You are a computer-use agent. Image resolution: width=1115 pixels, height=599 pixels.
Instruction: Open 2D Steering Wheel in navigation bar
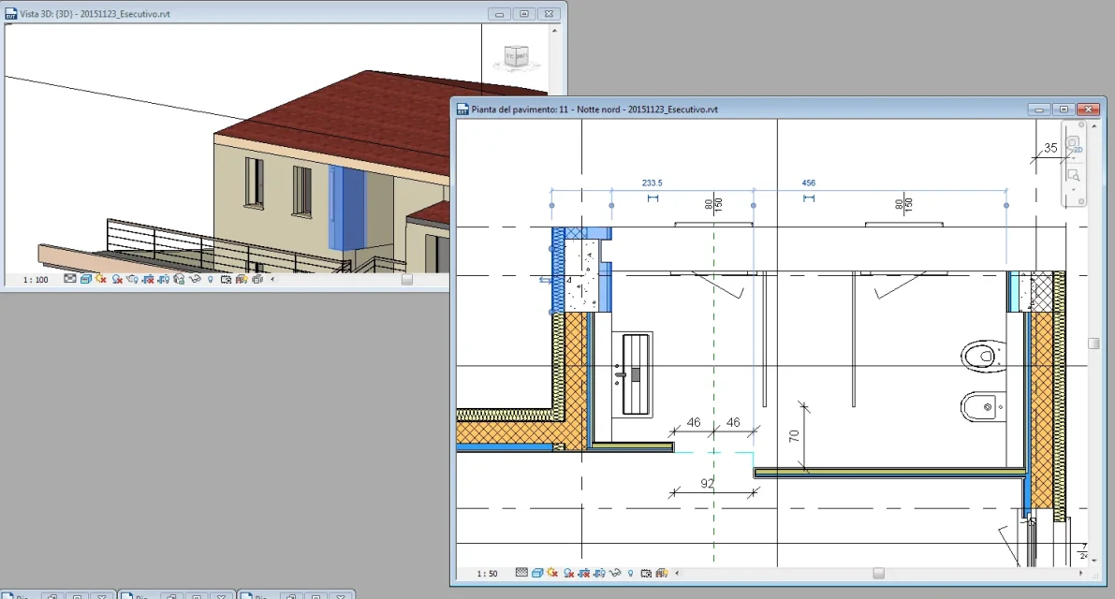pos(1072,145)
